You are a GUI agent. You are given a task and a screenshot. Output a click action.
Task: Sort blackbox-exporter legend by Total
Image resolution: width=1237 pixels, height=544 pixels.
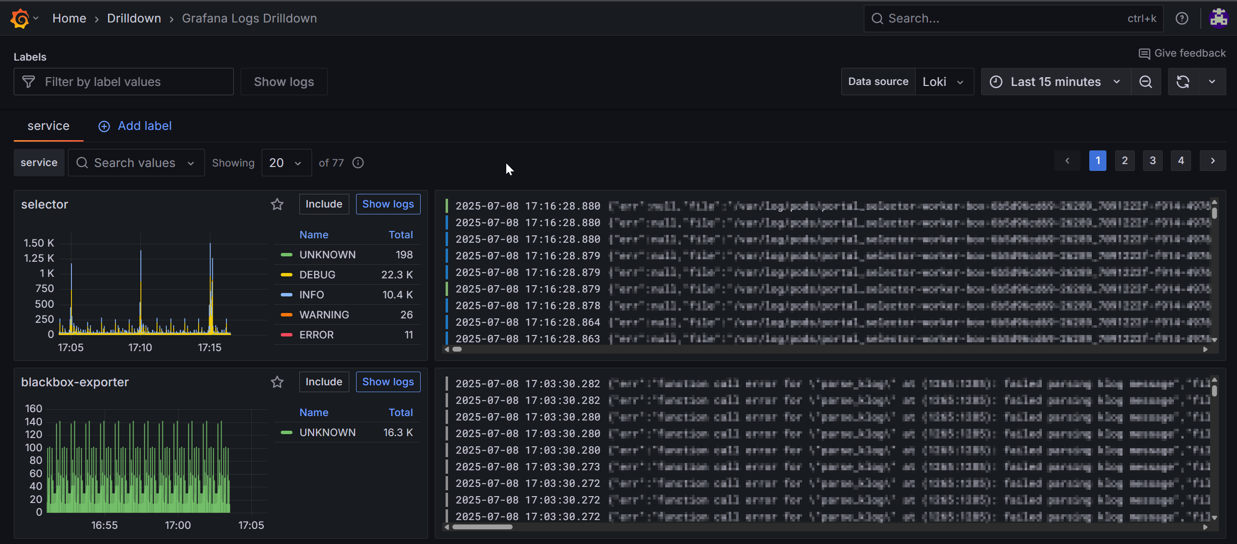(x=401, y=412)
